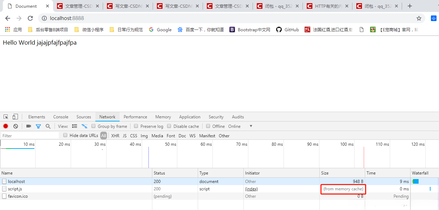Sort by the Time column header

(x=388, y=173)
